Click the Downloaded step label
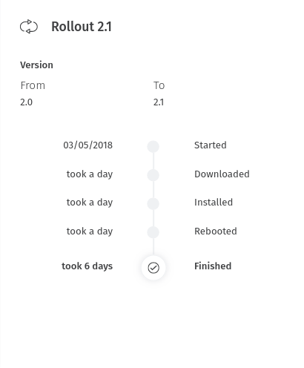 tap(222, 174)
